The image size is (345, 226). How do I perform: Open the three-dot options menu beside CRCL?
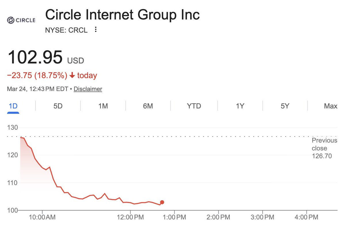click(x=96, y=30)
